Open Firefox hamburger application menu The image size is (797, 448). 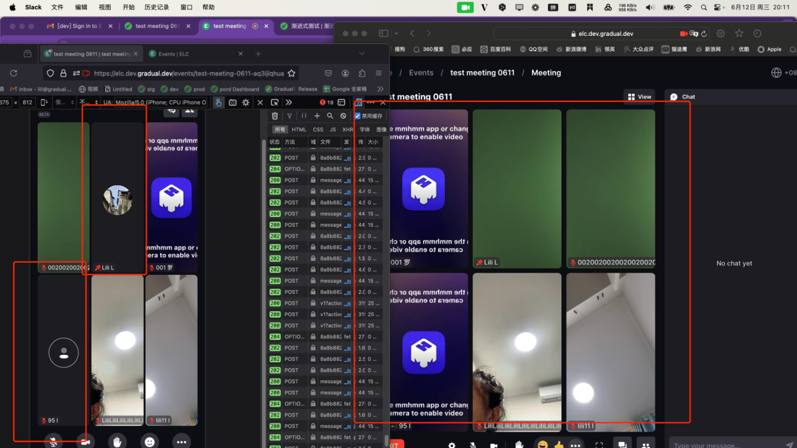[x=379, y=73]
